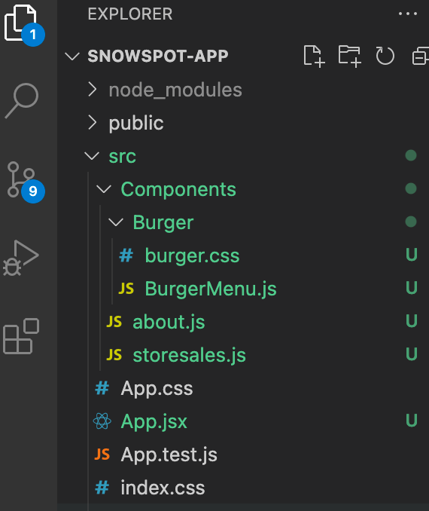
Task: Click the New Folder icon
Action: tap(349, 57)
